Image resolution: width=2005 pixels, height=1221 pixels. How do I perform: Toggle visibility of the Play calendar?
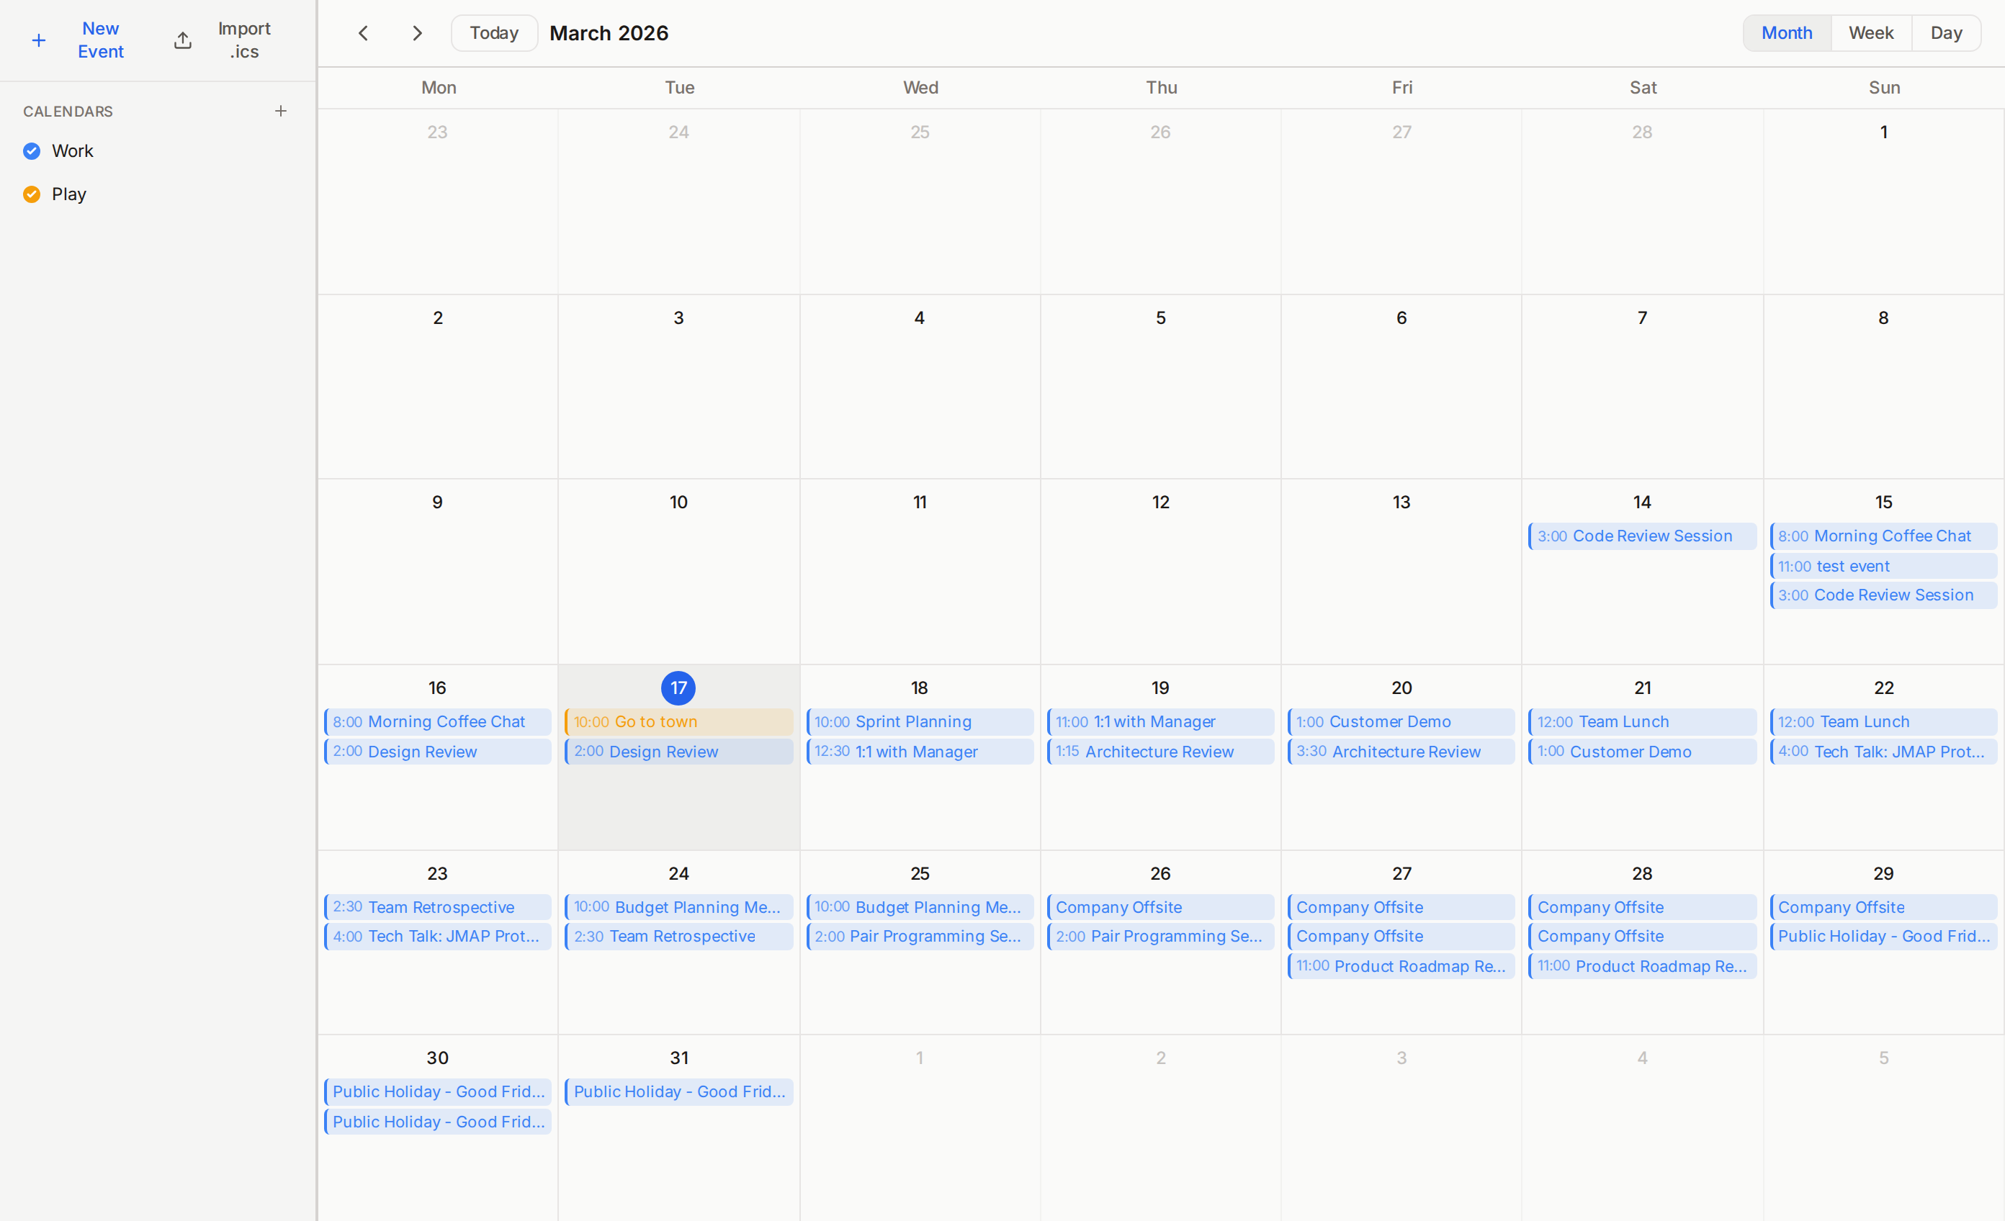[x=31, y=194]
